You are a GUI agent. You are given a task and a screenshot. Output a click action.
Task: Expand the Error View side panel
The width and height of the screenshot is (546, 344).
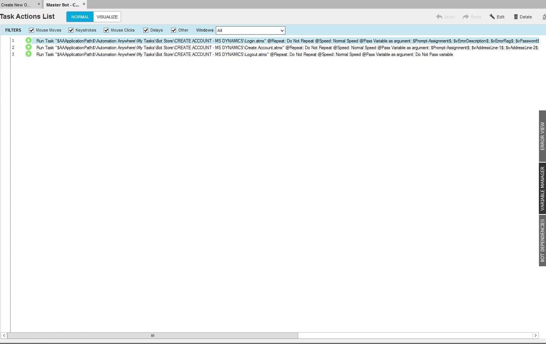point(542,136)
